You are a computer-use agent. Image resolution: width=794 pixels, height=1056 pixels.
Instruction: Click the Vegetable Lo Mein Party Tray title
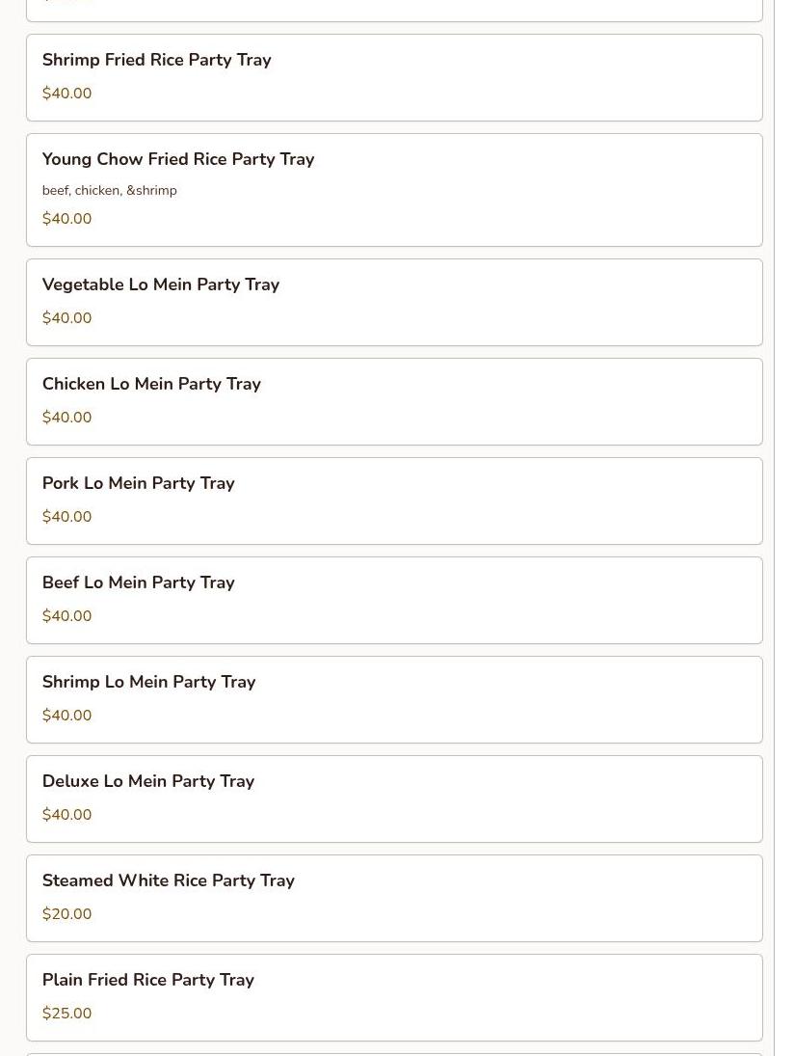click(161, 284)
